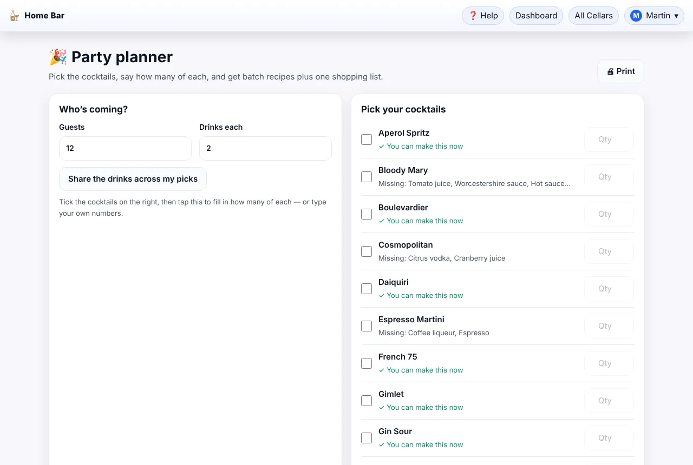Open All Cellars
This screenshot has height=465, width=693.
(593, 16)
